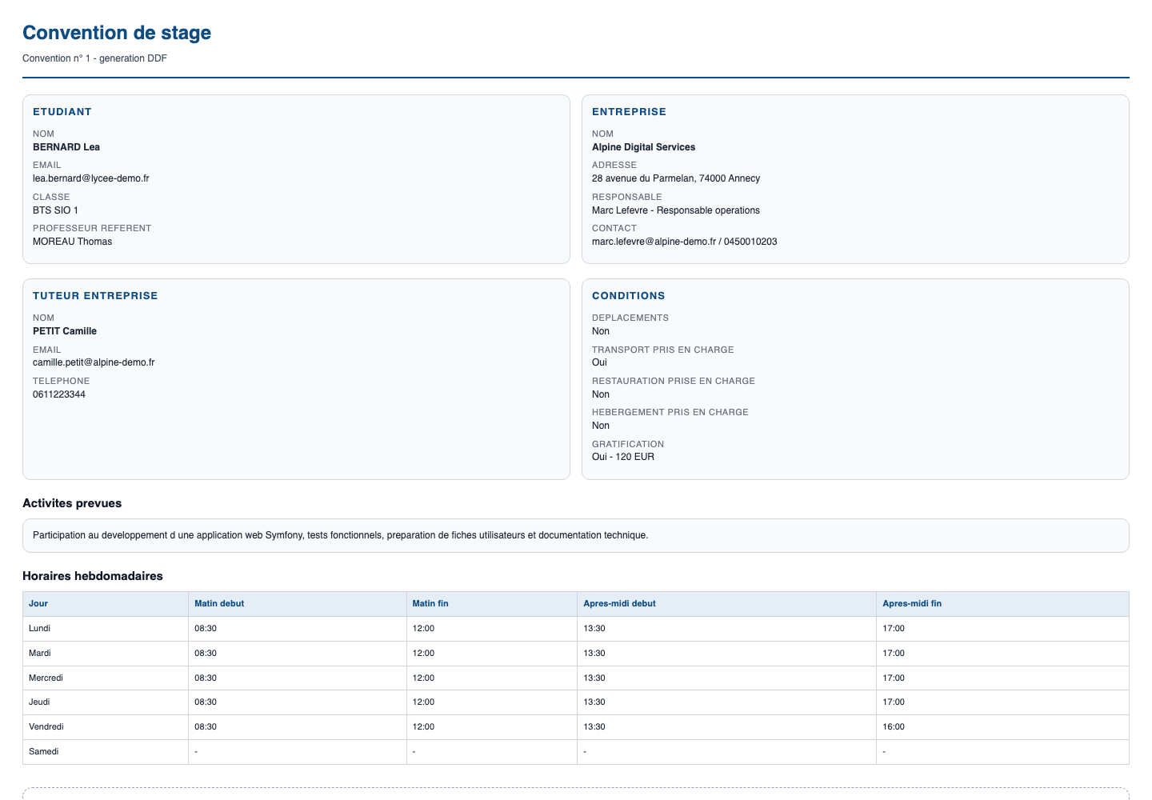Image resolution: width=1152 pixels, height=800 pixels.
Task: Click the Convention de stage title
Action: click(117, 33)
